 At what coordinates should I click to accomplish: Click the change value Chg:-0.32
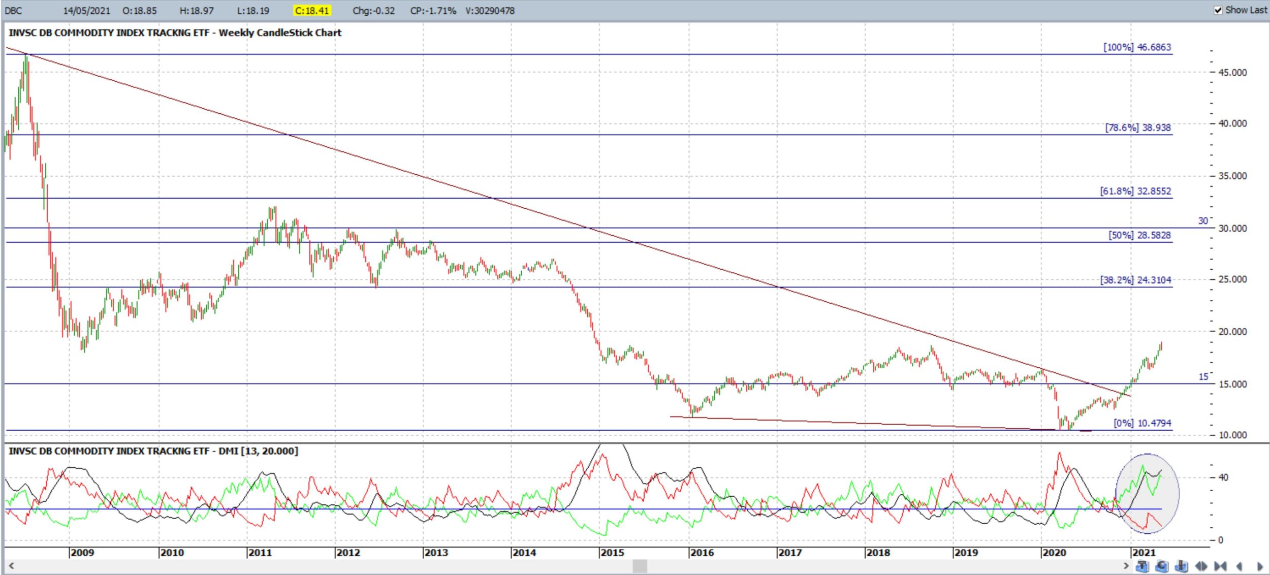point(373,11)
